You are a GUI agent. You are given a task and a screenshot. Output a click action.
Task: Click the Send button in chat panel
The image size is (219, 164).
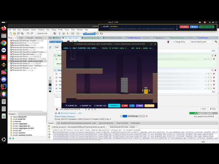pyautogui.click(x=203, y=109)
